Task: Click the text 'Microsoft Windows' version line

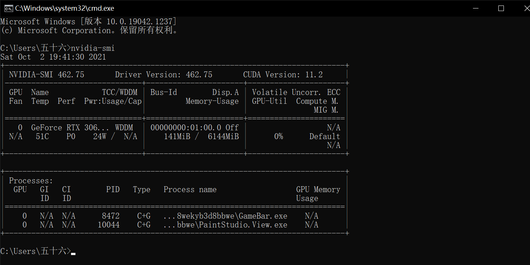Action: point(89,22)
